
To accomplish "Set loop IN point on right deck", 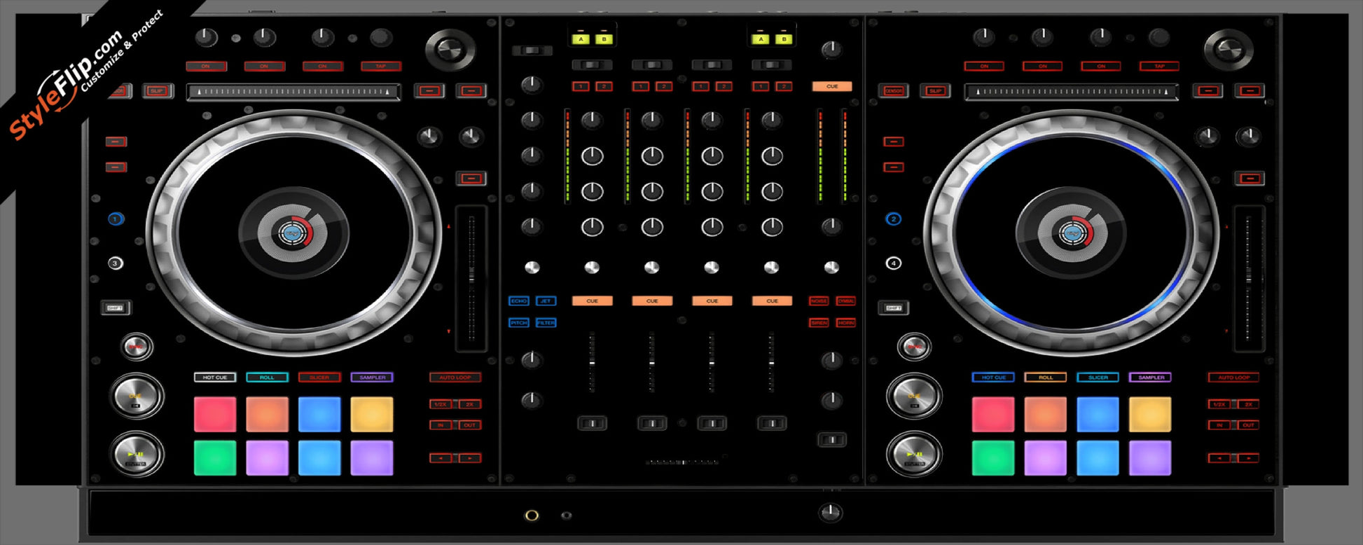I will [x=1219, y=425].
